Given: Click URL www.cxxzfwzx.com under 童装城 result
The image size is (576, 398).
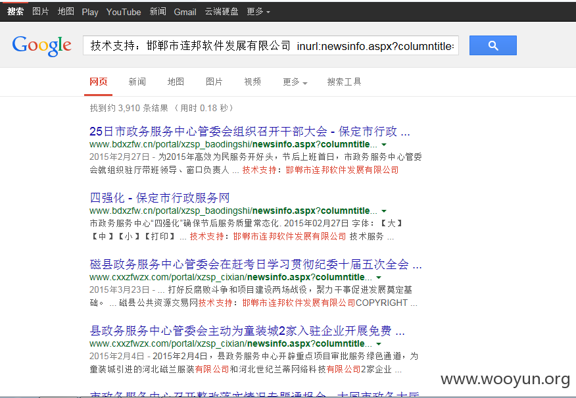Looking at the screenshot, I should (231, 344).
